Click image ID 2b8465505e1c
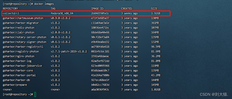The height and width of the screenshot is (99, 232). 100,13
